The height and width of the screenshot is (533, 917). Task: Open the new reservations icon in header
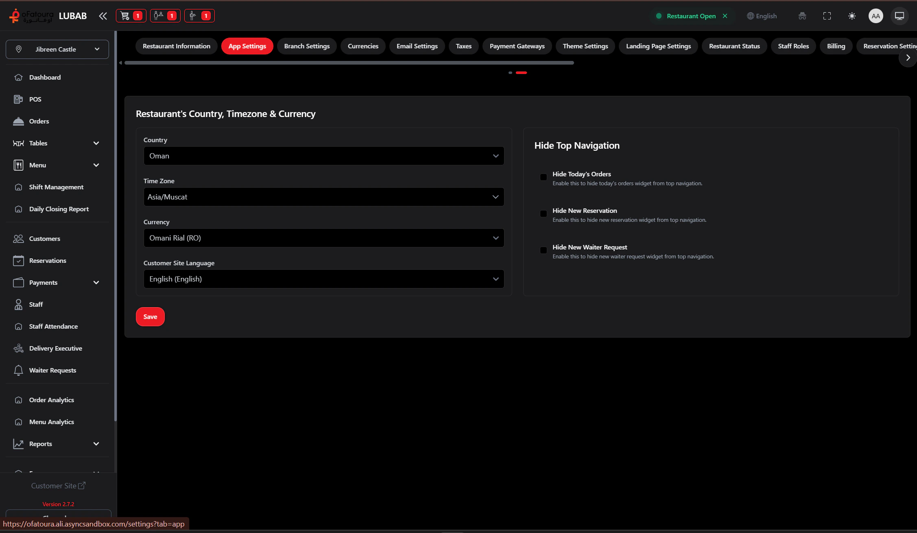[x=159, y=16]
